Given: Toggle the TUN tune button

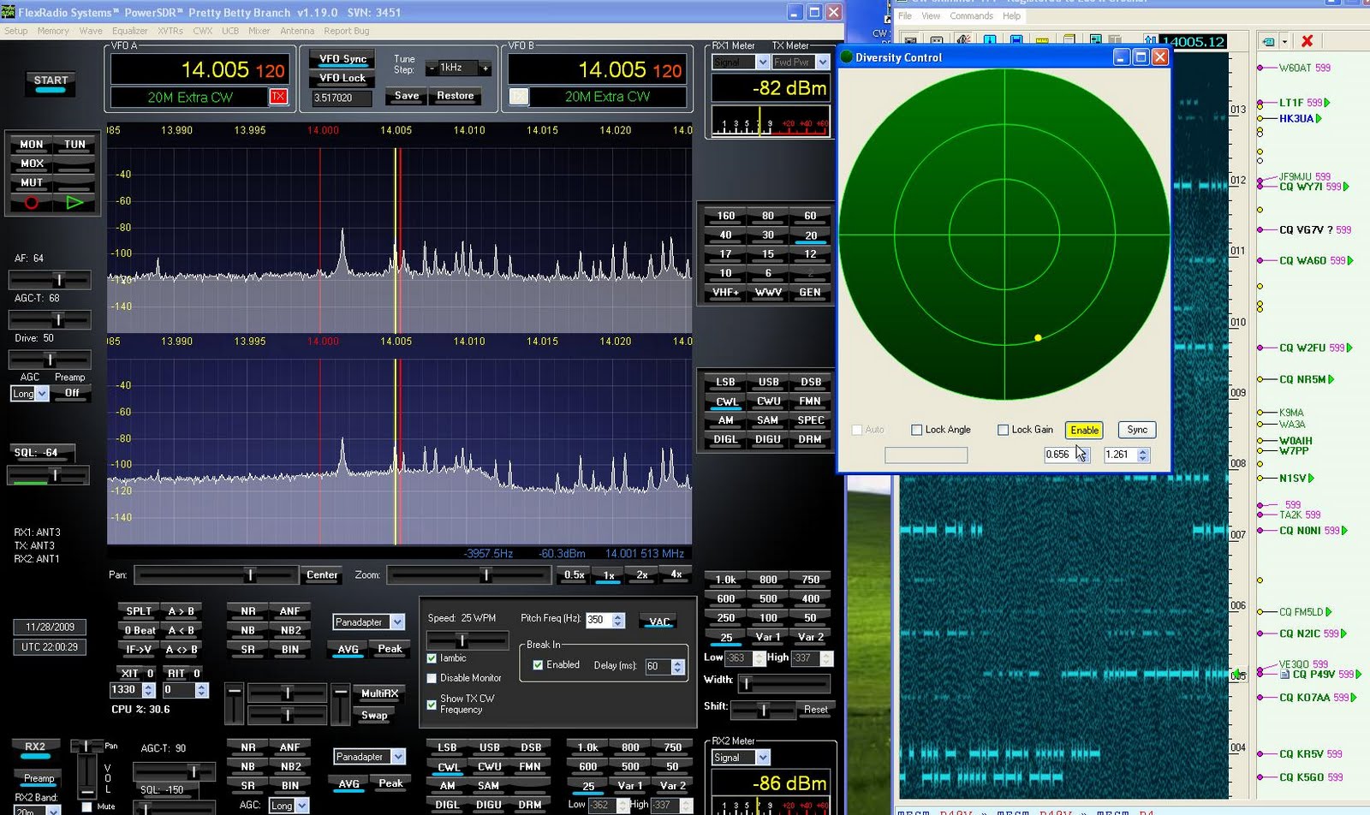Looking at the screenshot, I should 74,145.
